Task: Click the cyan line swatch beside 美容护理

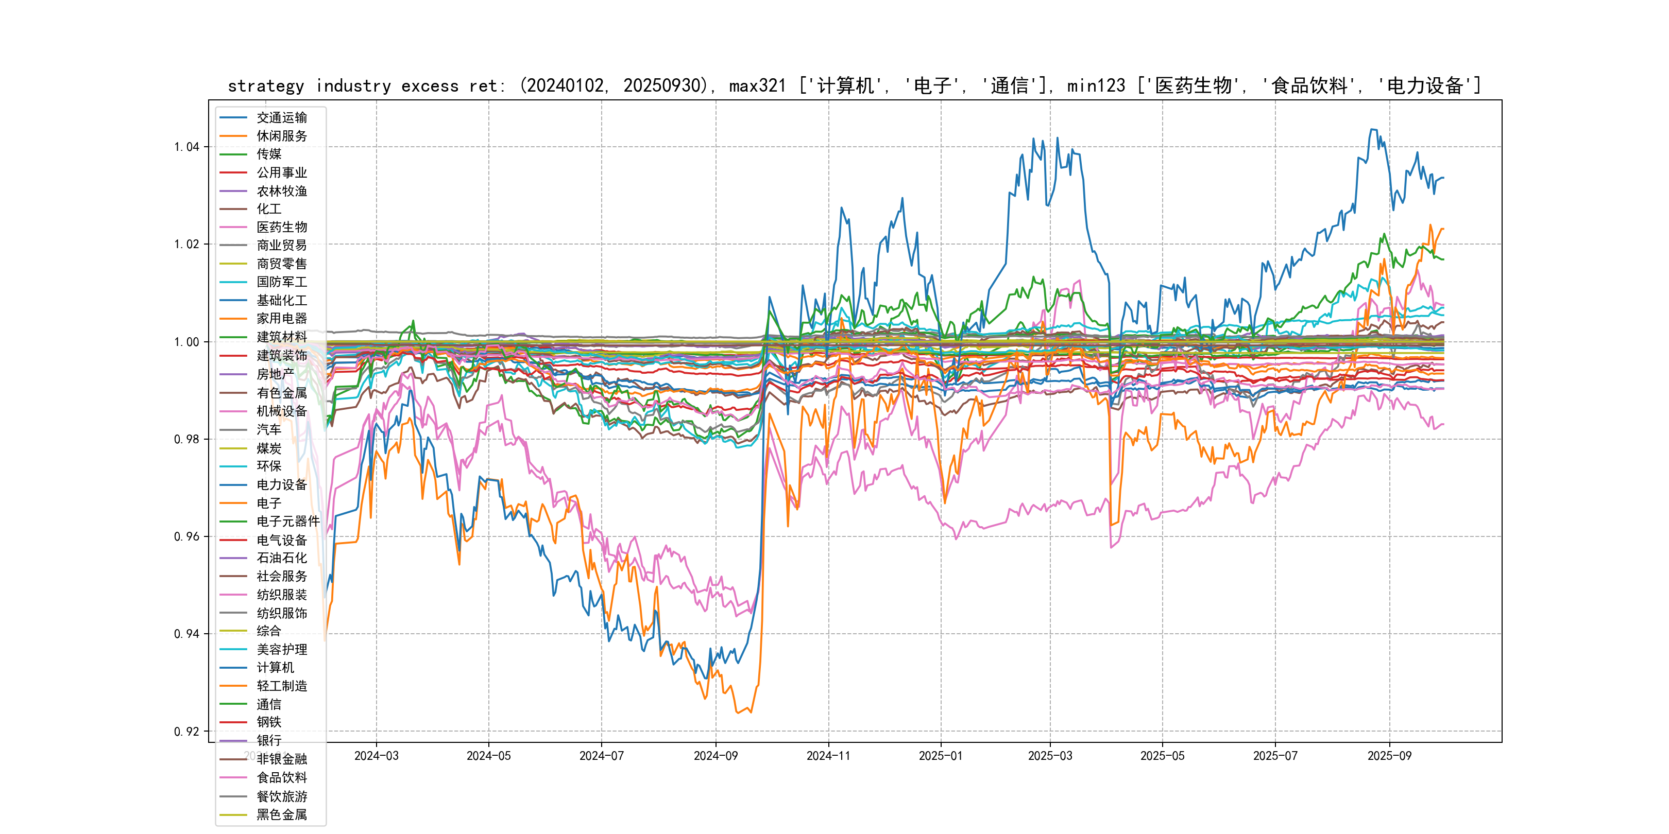Action: point(233,649)
